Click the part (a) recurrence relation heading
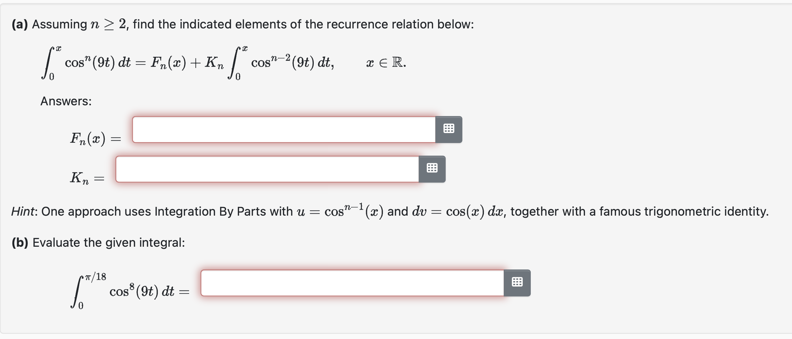The height and width of the screenshot is (339, 792). 242,23
